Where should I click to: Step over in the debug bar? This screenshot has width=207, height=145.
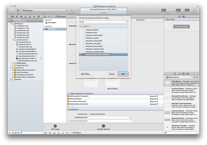54,133
